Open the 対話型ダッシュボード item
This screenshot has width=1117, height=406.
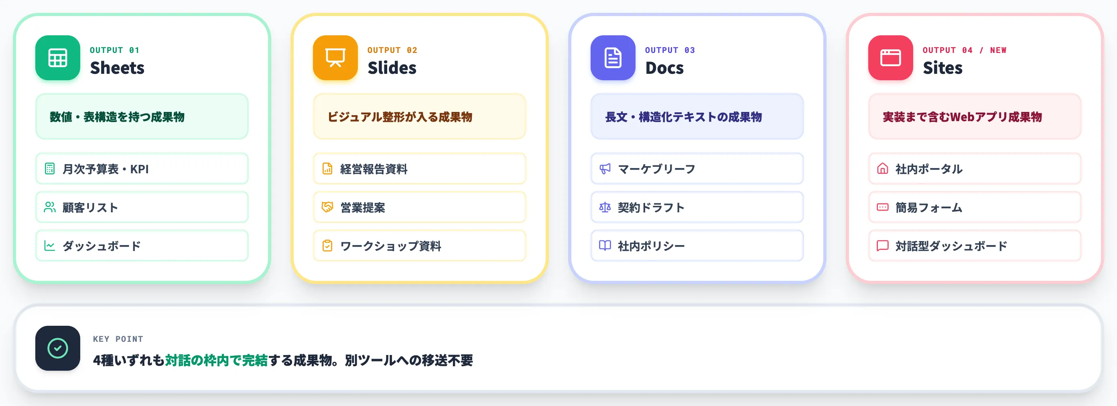(x=974, y=246)
